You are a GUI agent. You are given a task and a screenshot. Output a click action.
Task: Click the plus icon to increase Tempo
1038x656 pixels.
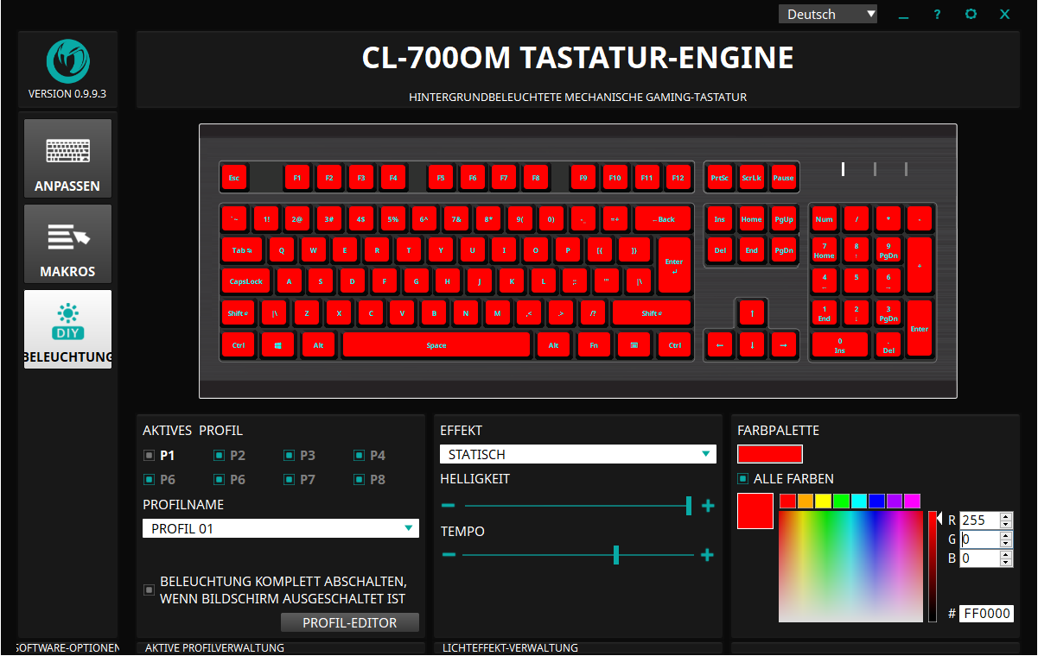707,555
